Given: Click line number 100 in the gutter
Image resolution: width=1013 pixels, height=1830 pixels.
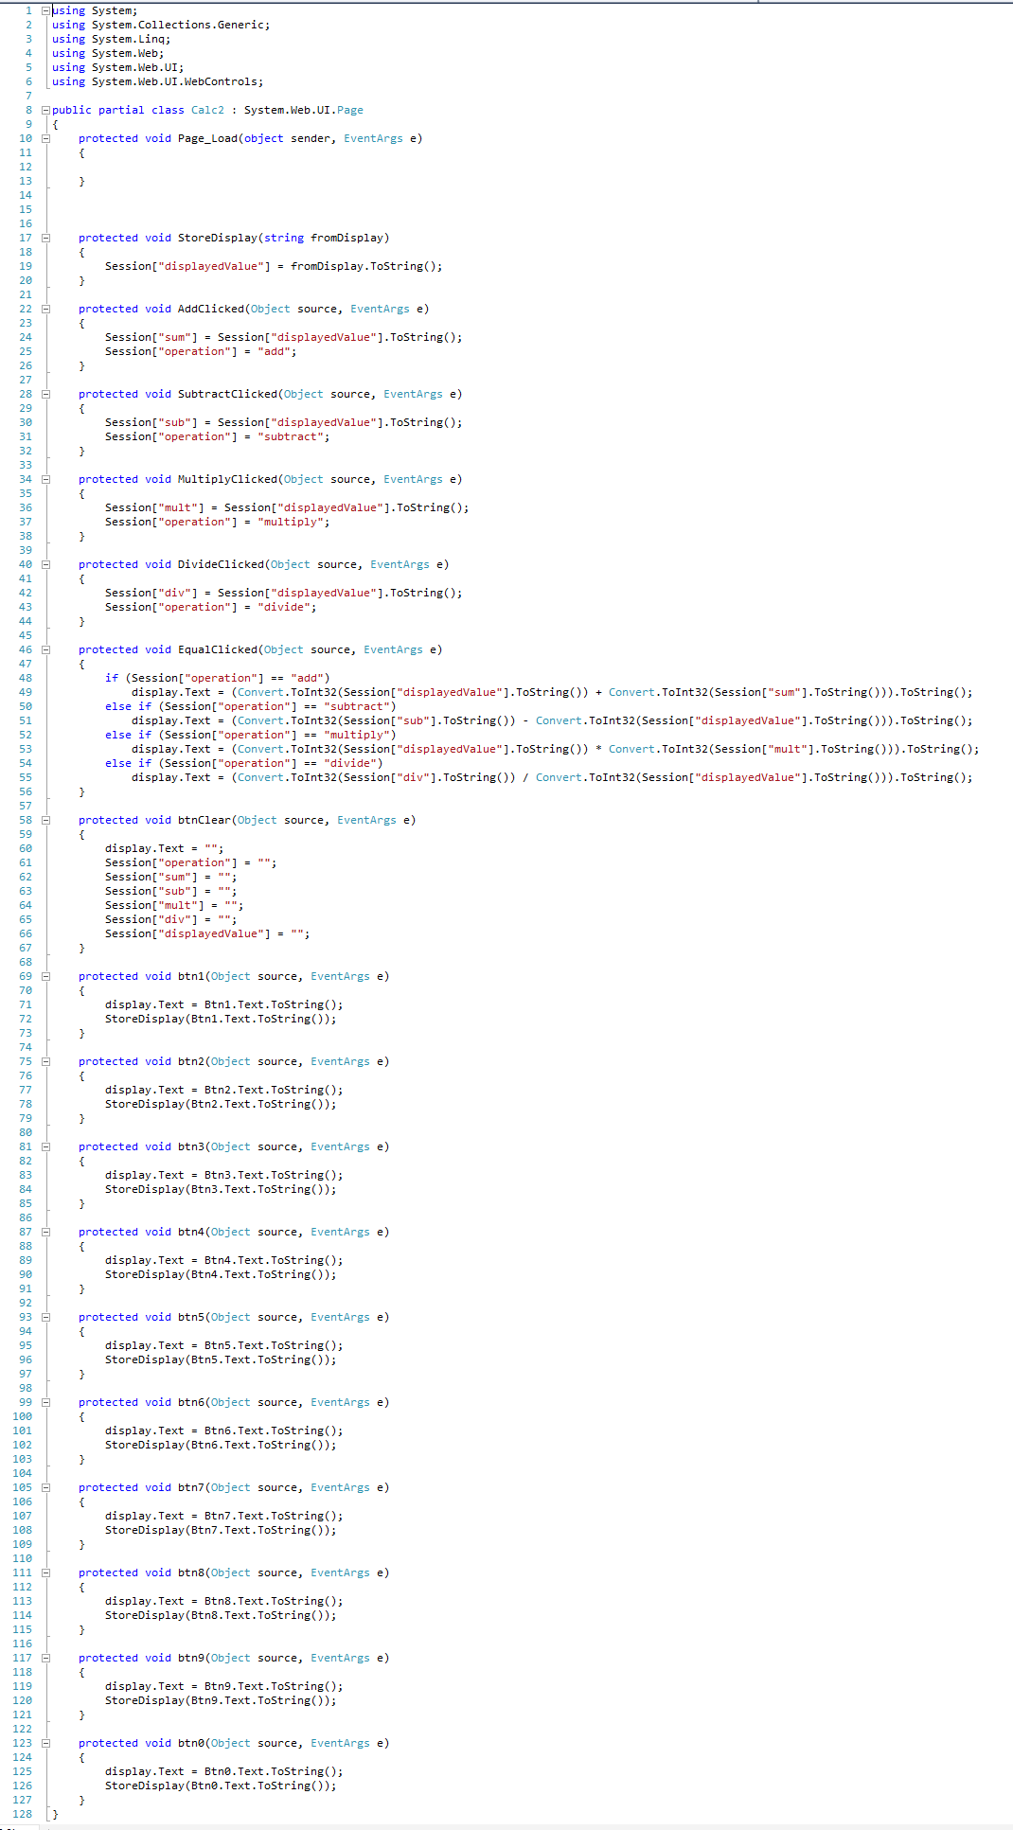Looking at the screenshot, I should [22, 1416].
